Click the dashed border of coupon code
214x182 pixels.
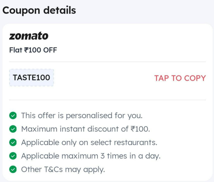point(31,69)
